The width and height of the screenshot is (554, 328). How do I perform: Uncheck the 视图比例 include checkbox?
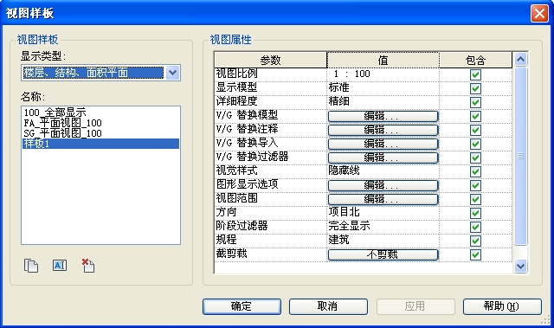point(475,74)
